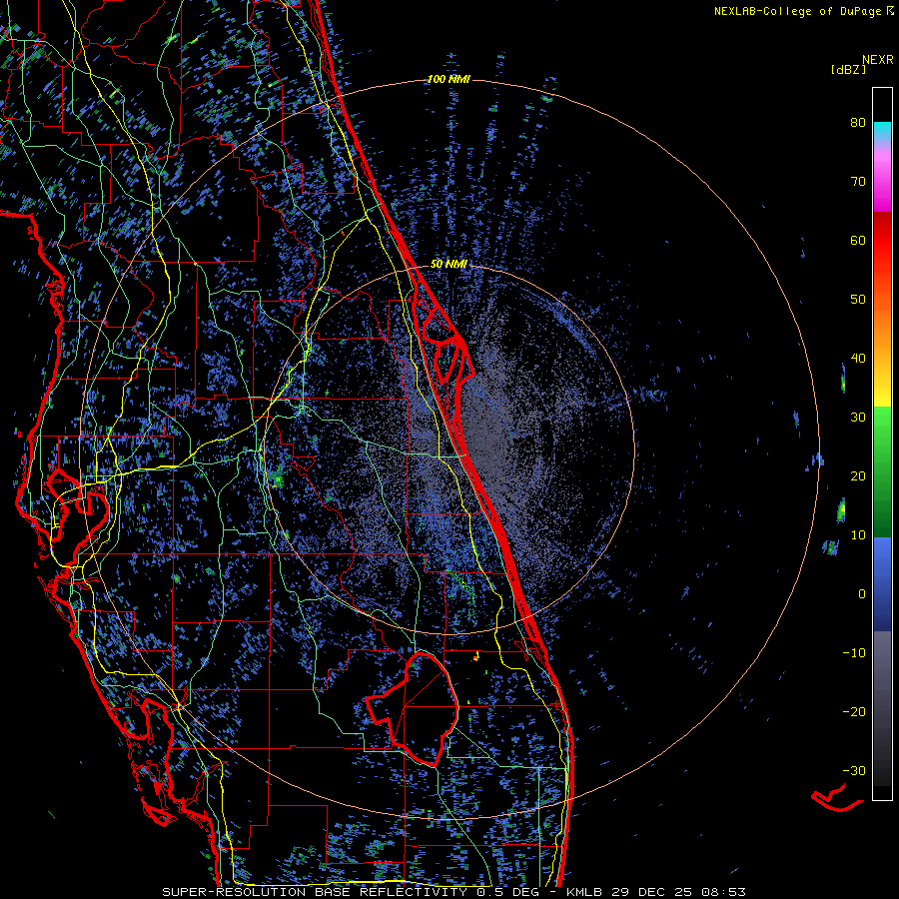Click the 40 value on the dBZ scale
The image size is (899, 899).
tap(858, 359)
